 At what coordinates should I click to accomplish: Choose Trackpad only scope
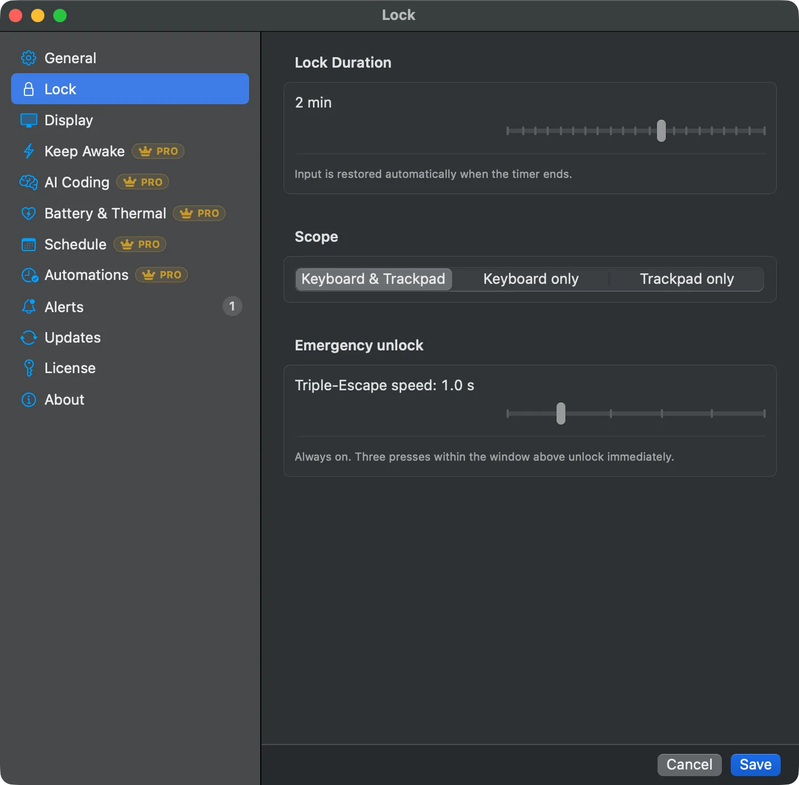pyautogui.click(x=687, y=279)
